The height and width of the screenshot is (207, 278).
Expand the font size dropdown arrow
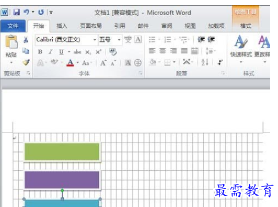pos(119,39)
